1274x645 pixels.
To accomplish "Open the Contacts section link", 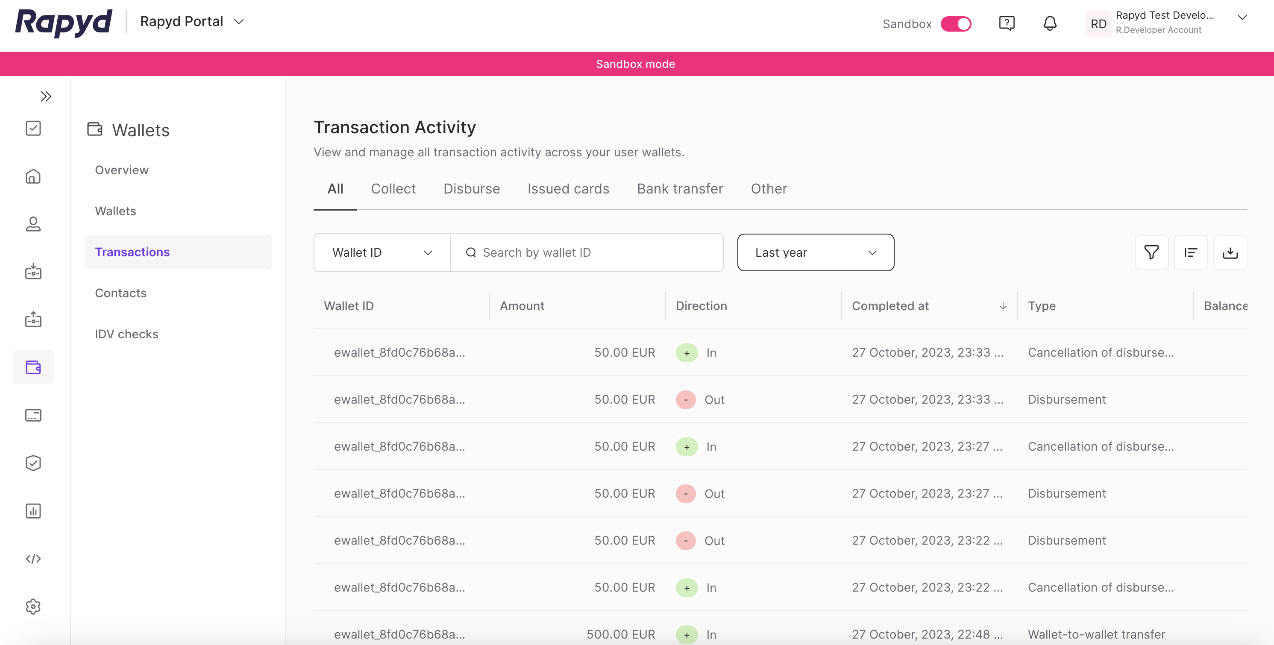I will tap(120, 293).
